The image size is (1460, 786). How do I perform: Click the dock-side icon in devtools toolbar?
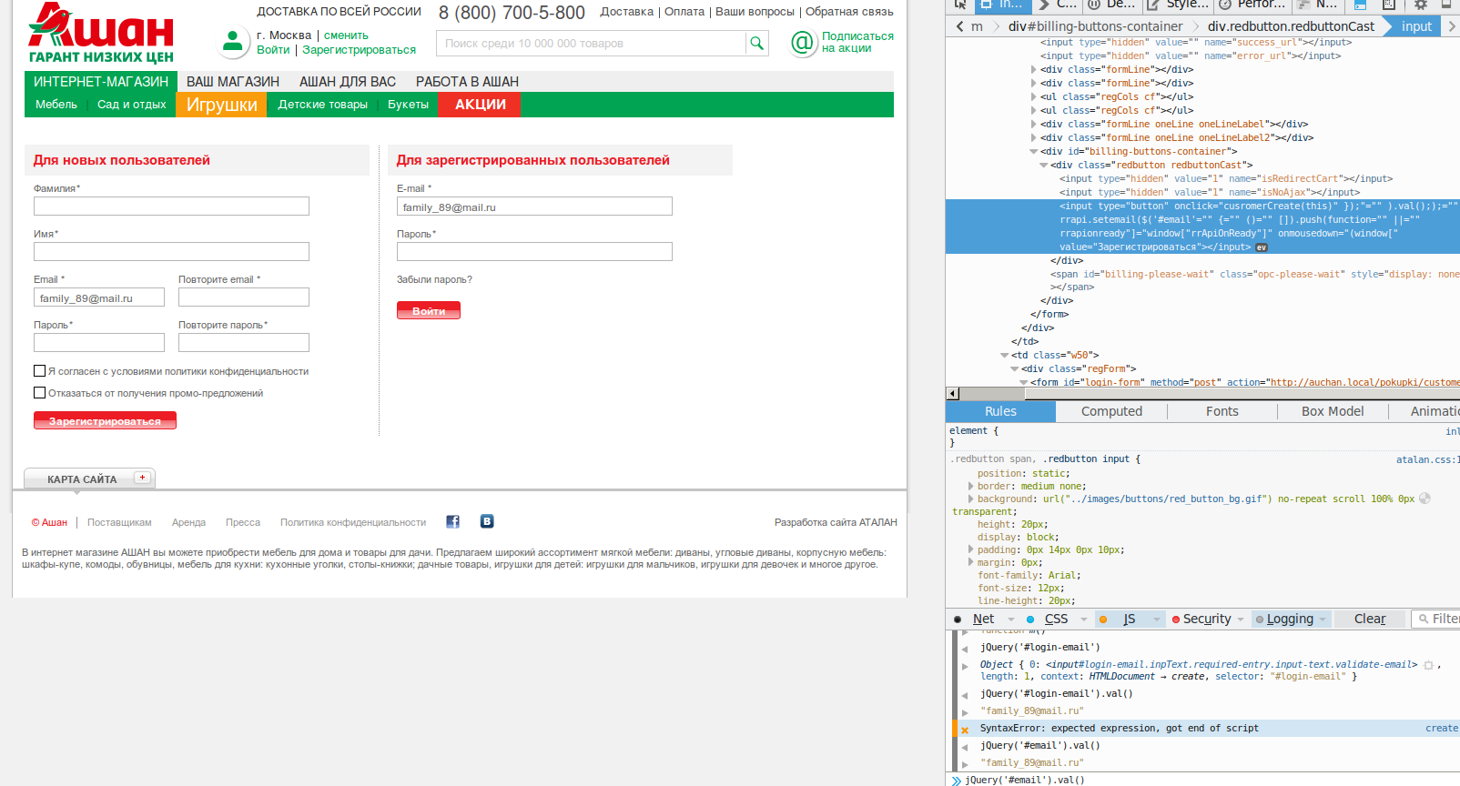1447,5
